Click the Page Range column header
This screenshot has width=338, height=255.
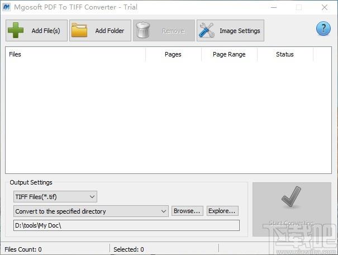pos(229,54)
